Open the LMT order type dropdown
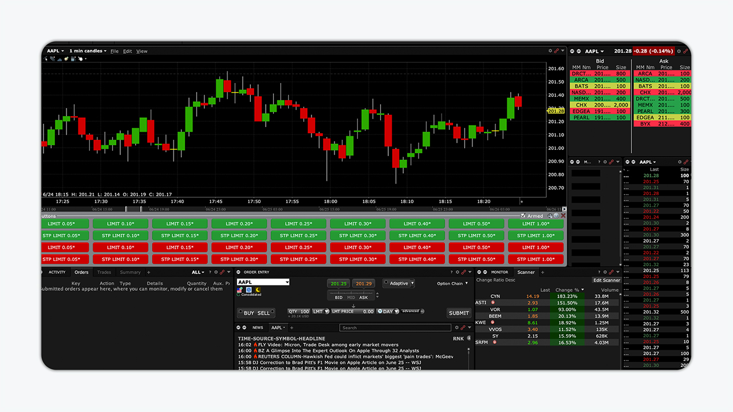 pyautogui.click(x=326, y=311)
